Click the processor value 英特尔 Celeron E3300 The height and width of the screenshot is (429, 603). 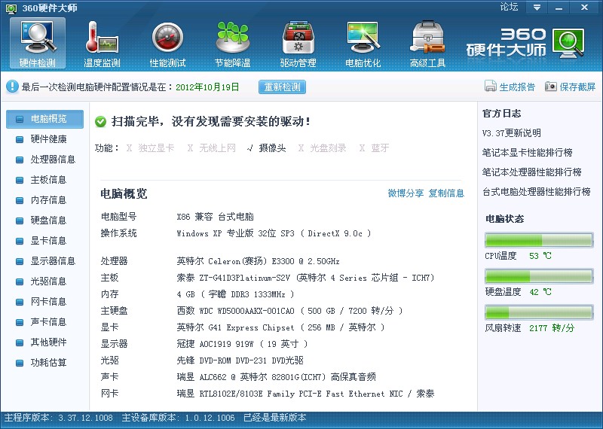pos(258,261)
